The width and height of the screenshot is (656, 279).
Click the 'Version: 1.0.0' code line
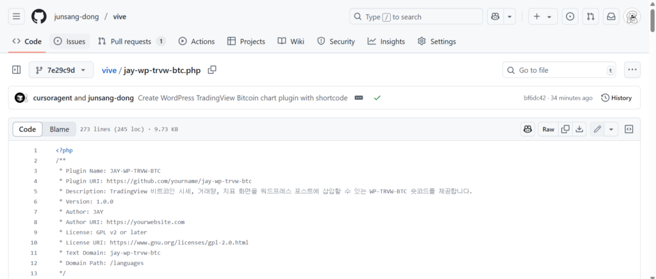86,202
